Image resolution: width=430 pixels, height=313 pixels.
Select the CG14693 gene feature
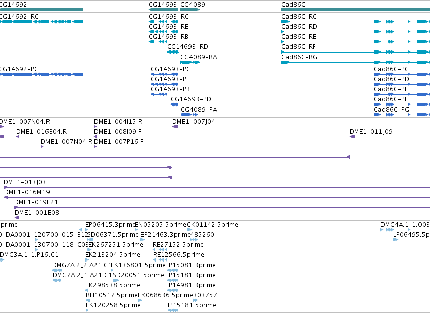(x=163, y=10)
